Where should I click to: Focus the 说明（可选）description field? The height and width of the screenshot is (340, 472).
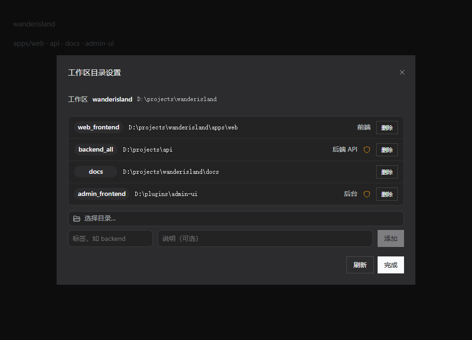click(x=265, y=238)
